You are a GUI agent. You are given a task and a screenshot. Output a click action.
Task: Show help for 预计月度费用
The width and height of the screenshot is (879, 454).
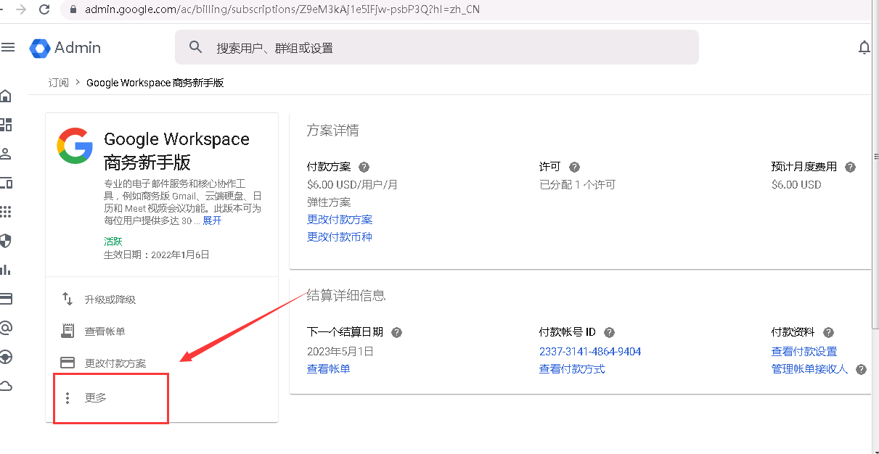click(851, 167)
